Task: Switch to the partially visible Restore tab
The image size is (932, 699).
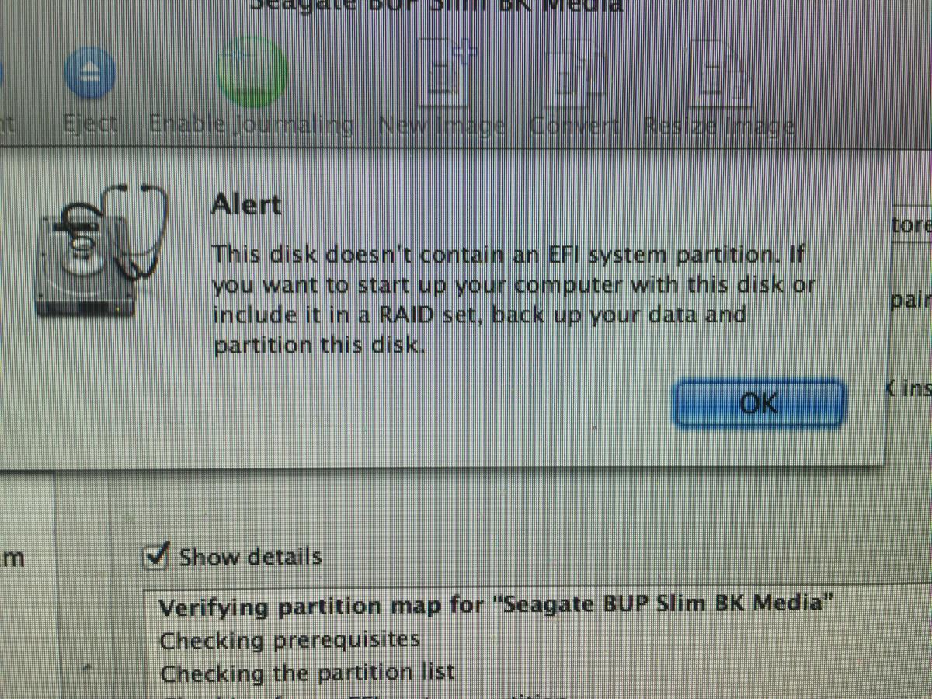Action: [910, 225]
